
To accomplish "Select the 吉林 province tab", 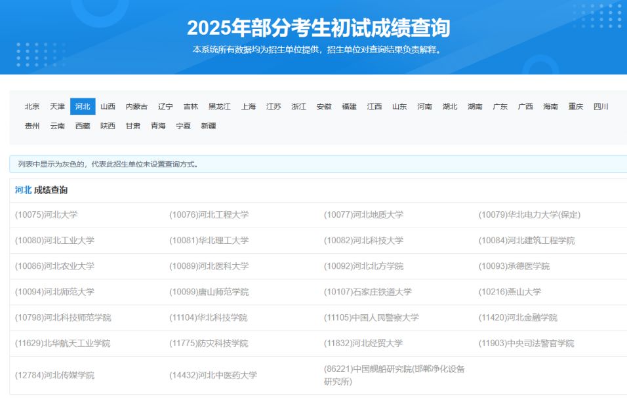I will (x=191, y=106).
